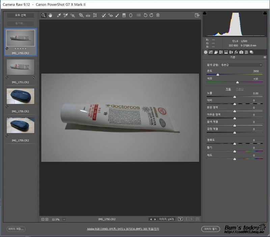Open the Camera Calibration panel tab
The height and width of the screenshot is (237, 270).
(241, 52)
